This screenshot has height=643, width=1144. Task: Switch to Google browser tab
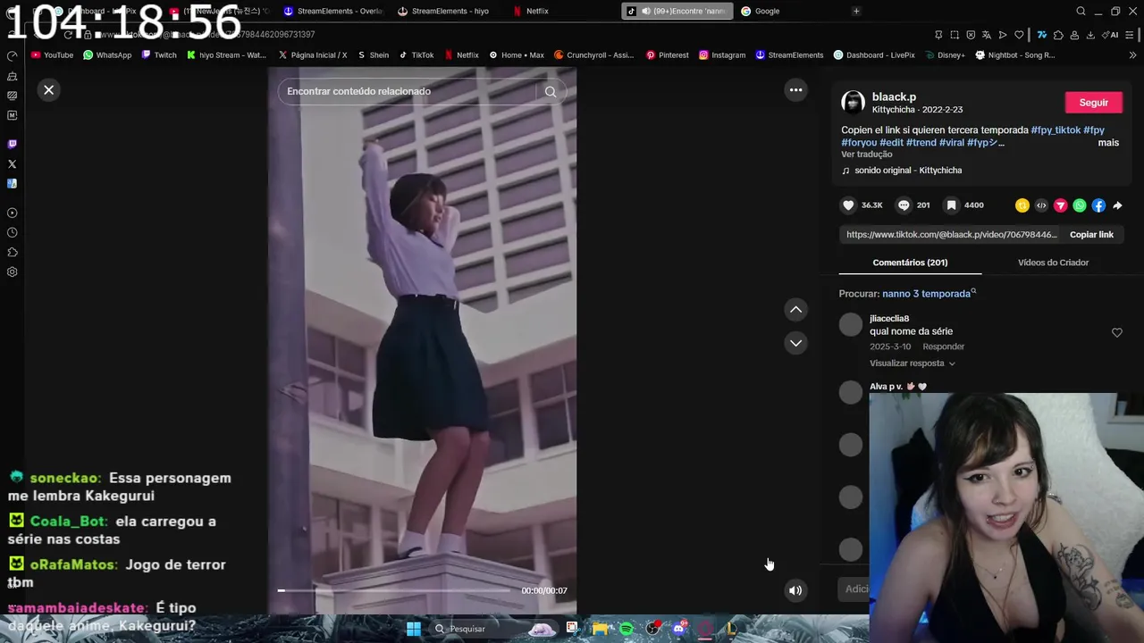coord(767,11)
